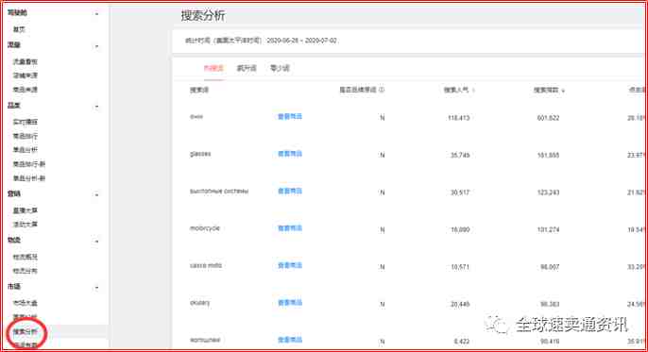Open 市场大盘 under 市场
648x352 pixels.
[x=26, y=303]
